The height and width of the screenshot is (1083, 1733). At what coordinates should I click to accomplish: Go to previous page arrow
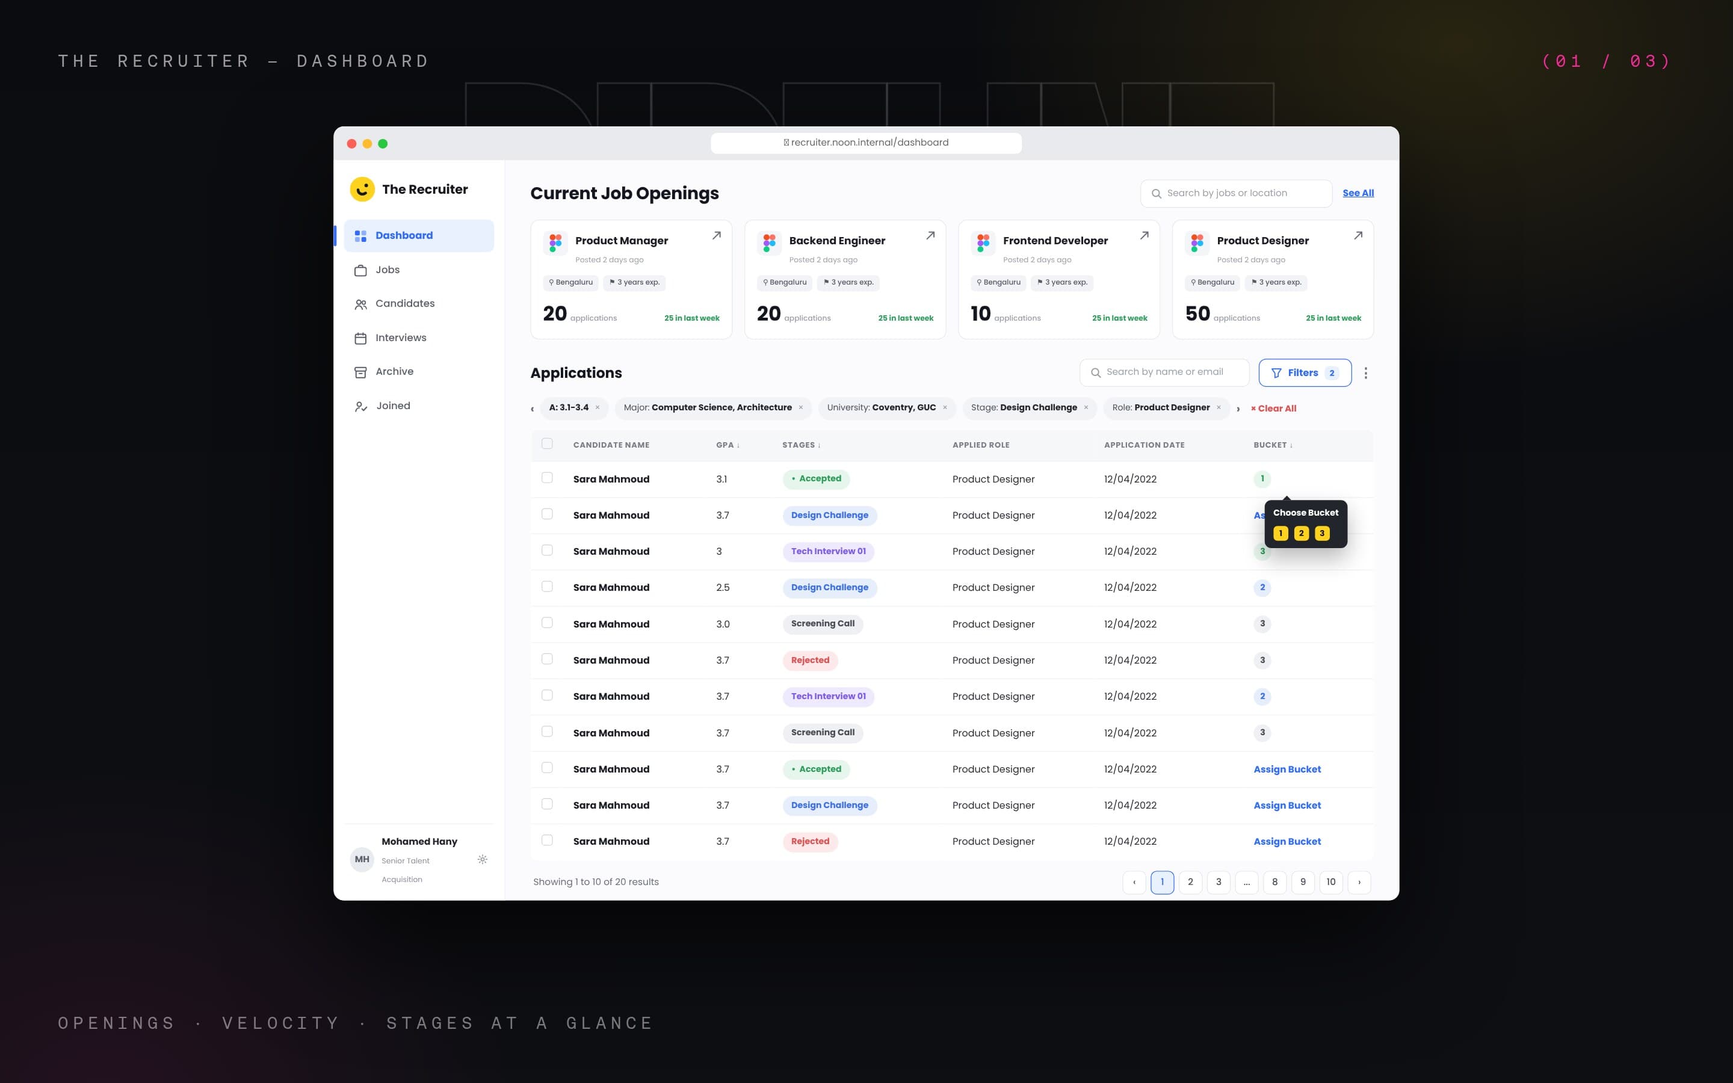(1134, 883)
